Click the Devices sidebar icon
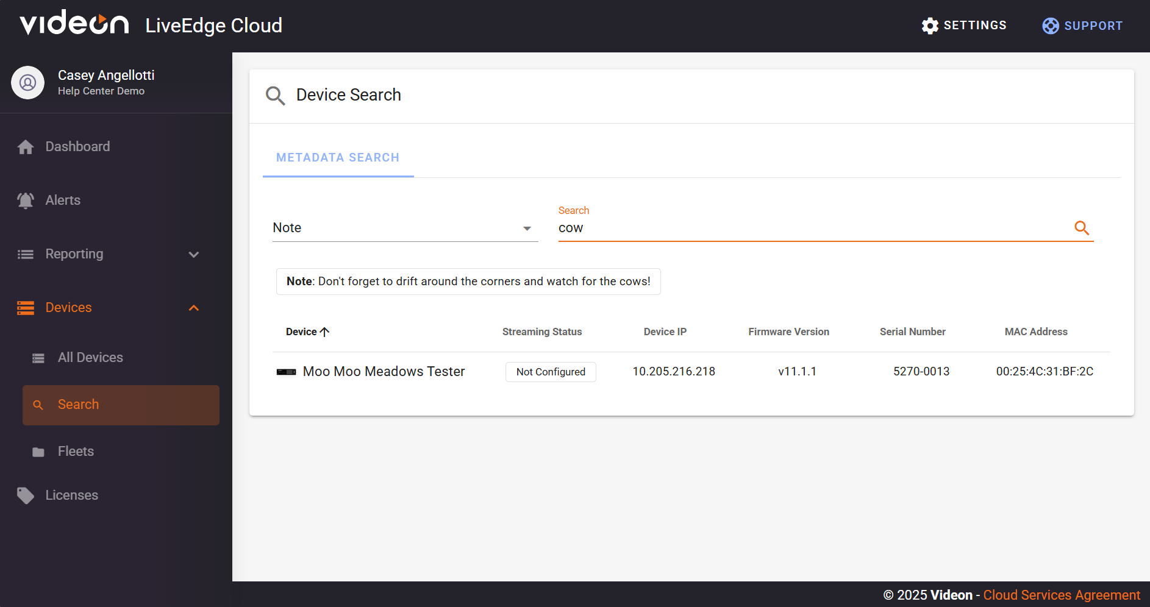 [25, 307]
